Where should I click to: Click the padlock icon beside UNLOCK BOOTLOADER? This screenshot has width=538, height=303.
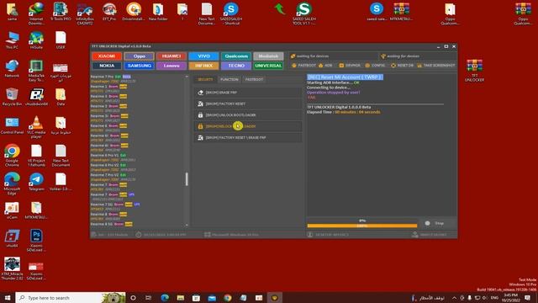point(200,115)
